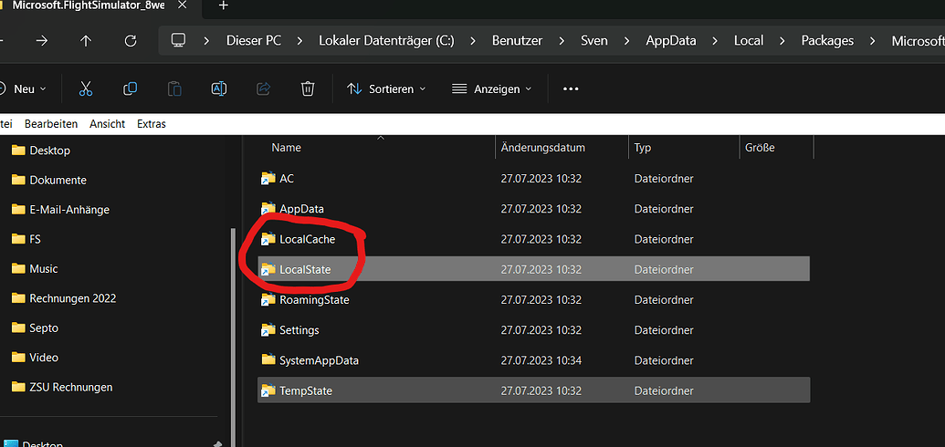Select the LocalCache folder

click(307, 239)
